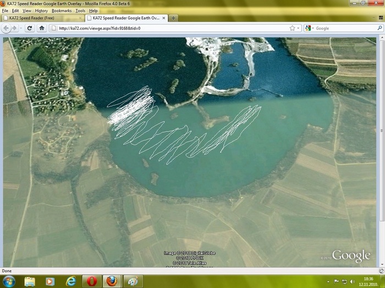Open the Bookmarks menu
This screenshot has width=385, height=288.
(x=61, y=10)
